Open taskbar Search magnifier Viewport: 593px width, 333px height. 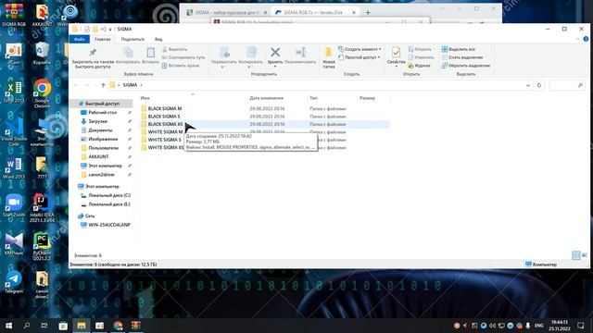27,326
